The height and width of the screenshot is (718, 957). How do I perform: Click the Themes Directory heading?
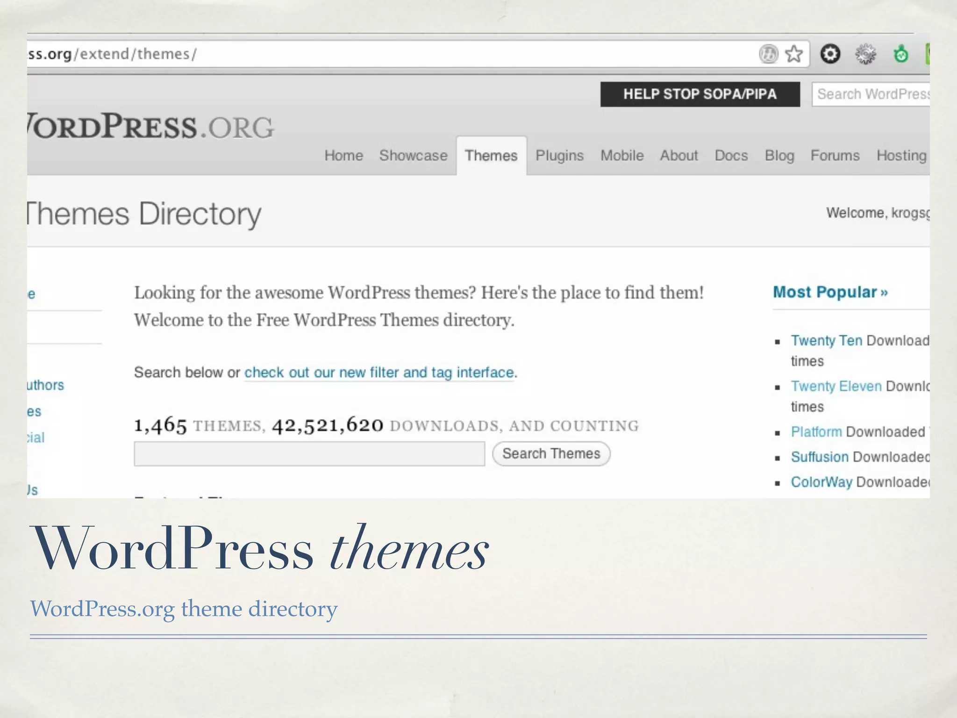click(x=144, y=215)
